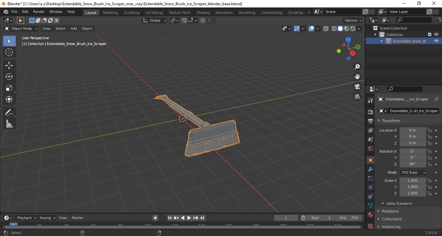The width and height of the screenshot is (442, 236).
Task: Toggle lock on Rotation Z
Action: 429,164
